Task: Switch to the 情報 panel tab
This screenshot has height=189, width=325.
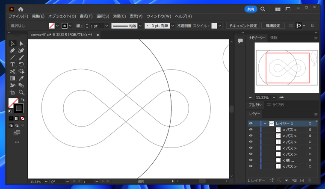Action: [x=274, y=38]
